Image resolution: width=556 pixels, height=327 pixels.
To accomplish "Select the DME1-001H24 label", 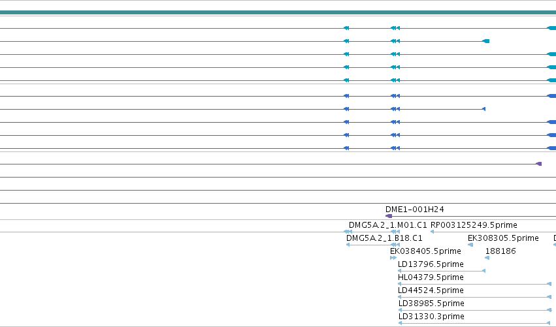I will pos(414,210).
